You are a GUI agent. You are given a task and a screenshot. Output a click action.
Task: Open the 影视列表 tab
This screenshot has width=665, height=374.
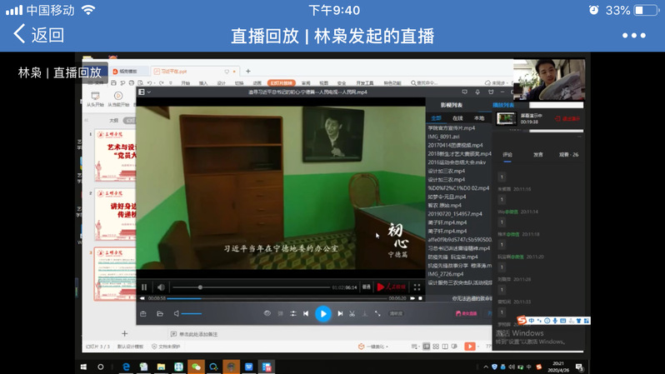452,105
